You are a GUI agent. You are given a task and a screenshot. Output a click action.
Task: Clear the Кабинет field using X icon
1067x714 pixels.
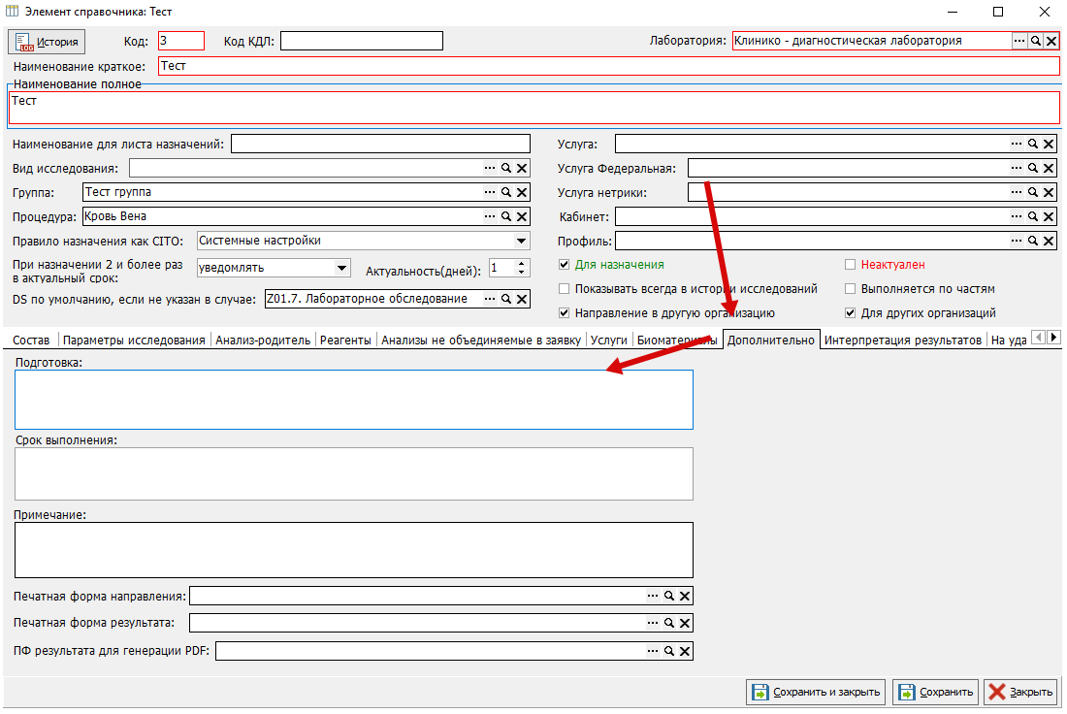1049,217
